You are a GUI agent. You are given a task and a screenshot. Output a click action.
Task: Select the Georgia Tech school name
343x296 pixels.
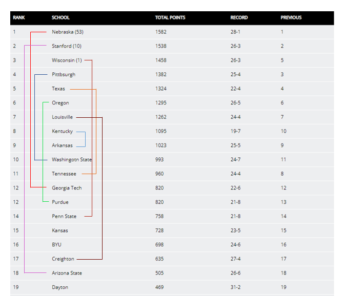point(67,188)
